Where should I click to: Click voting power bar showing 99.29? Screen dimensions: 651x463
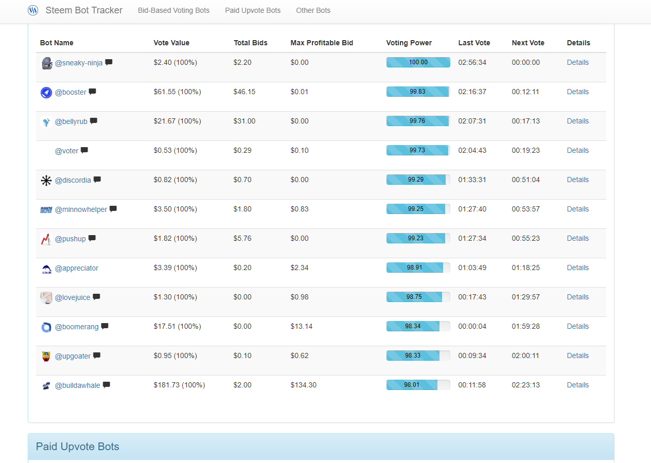[418, 180]
